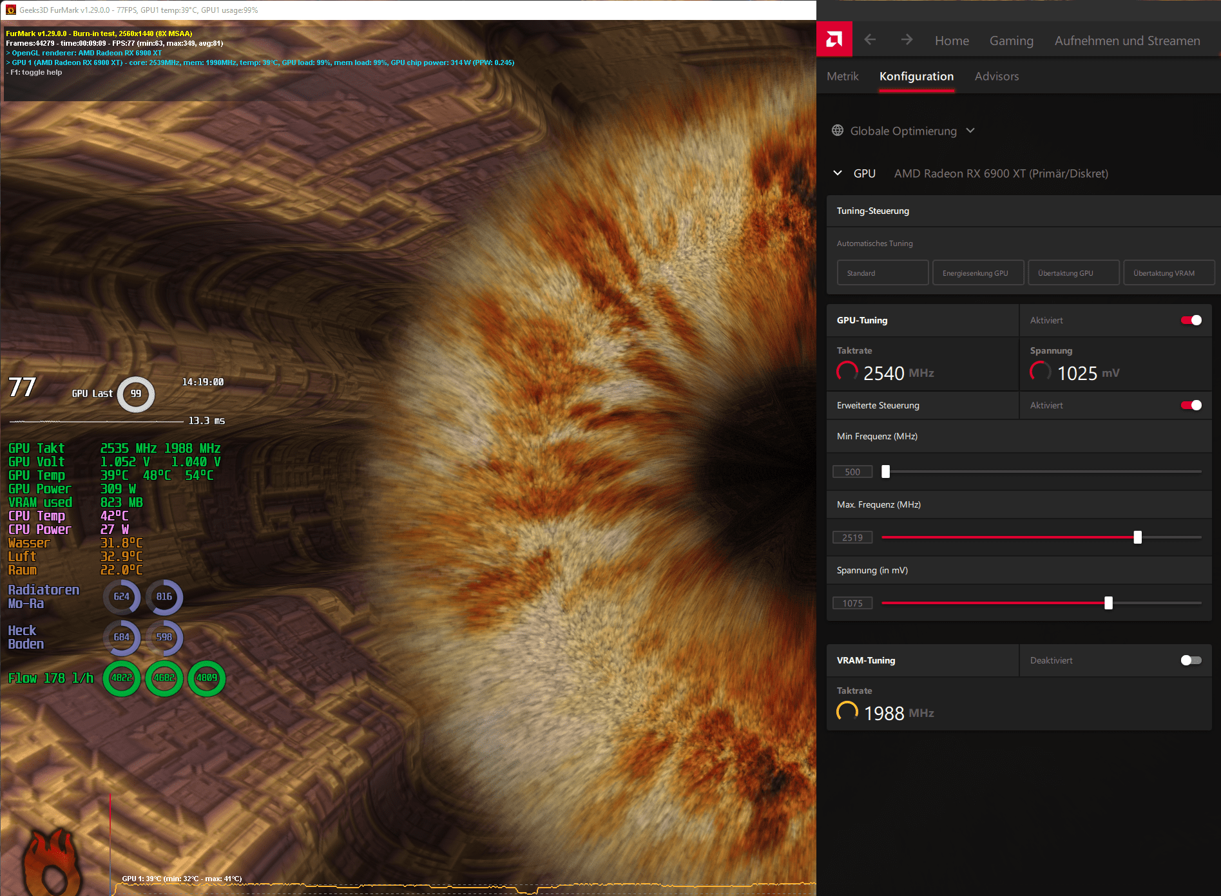Click the Radiatoren fan gauge showing 624
Screen dimensions: 1221x896
[121, 596]
